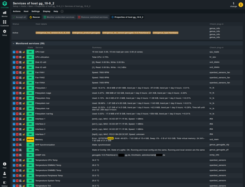Open the Actions menu
The width and height of the screenshot is (245, 187).
(x=17, y=11)
